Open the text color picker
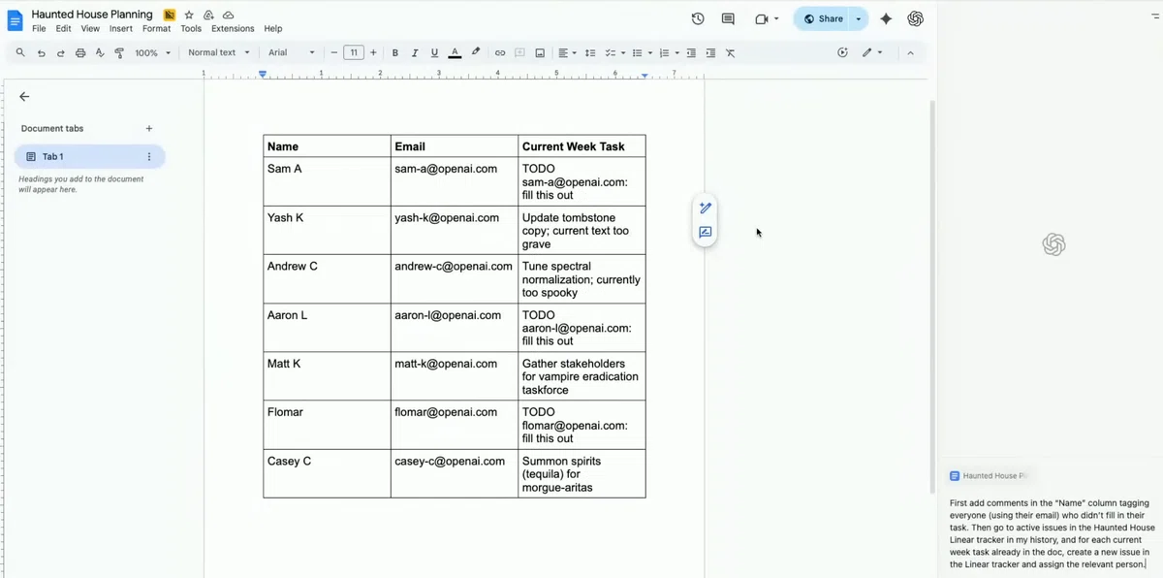Image resolution: width=1163 pixels, height=578 pixels. coord(455,53)
